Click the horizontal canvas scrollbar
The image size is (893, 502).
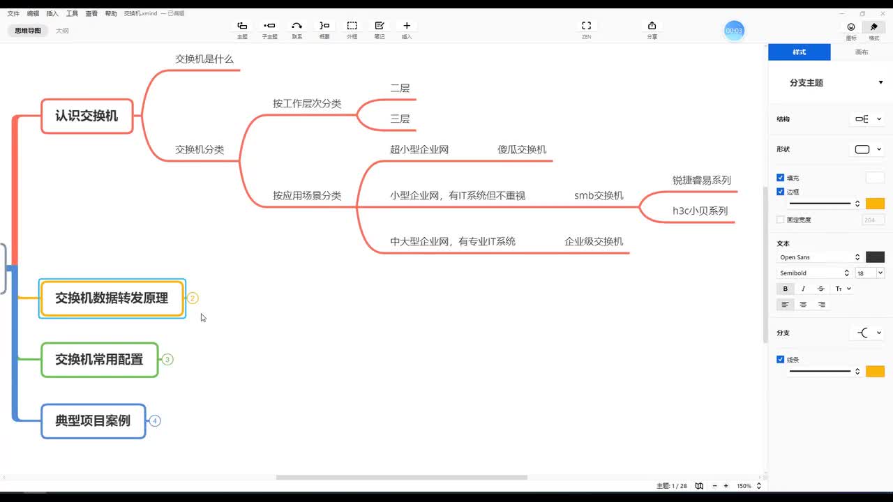[x=402, y=478]
